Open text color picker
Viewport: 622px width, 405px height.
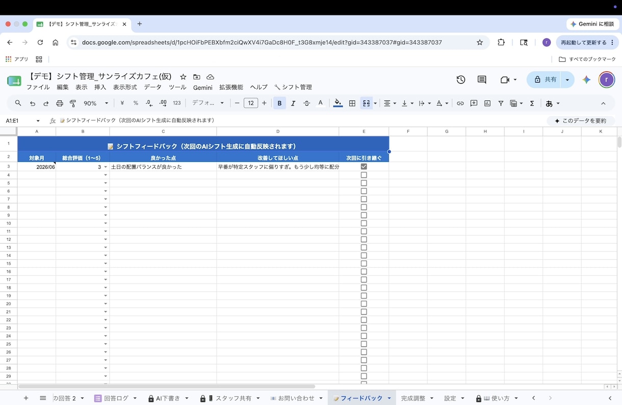pos(320,103)
